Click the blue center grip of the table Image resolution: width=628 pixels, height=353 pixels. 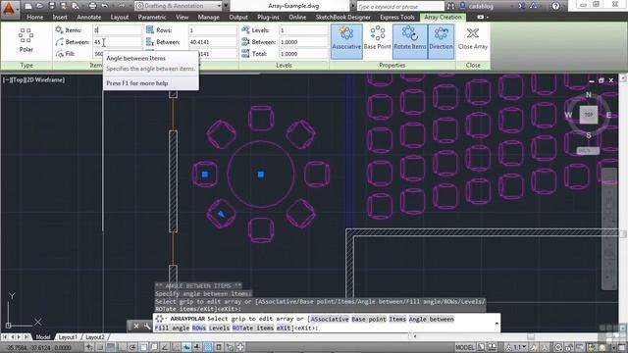point(261,175)
